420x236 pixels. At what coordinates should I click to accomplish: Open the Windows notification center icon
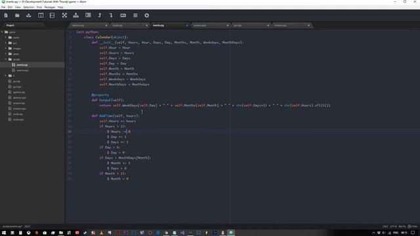pyautogui.click(x=413, y=233)
